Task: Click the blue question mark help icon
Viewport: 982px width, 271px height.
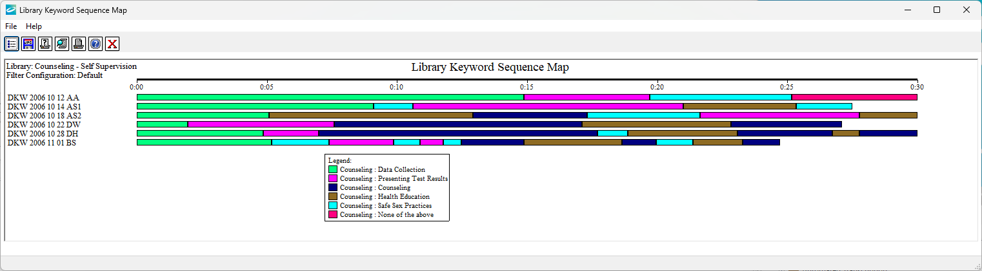Action: 95,44
